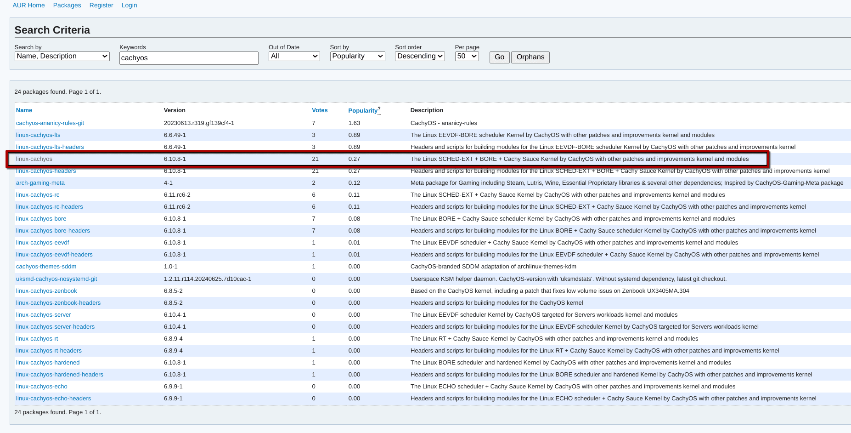
Task: Go to the Packages navigation link
Action: click(67, 5)
